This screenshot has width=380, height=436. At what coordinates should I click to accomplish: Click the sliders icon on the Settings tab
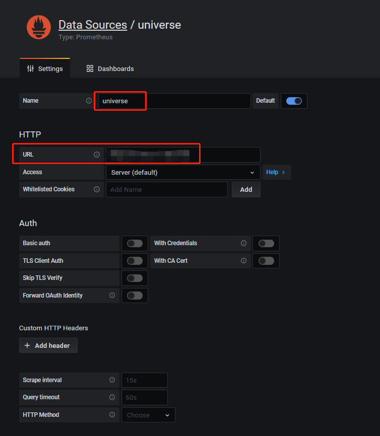[x=31, y=68]
